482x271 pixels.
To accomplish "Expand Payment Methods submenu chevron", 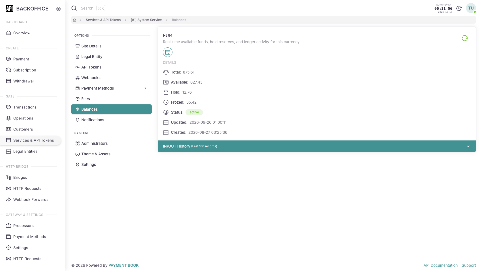I will [145, 88].
